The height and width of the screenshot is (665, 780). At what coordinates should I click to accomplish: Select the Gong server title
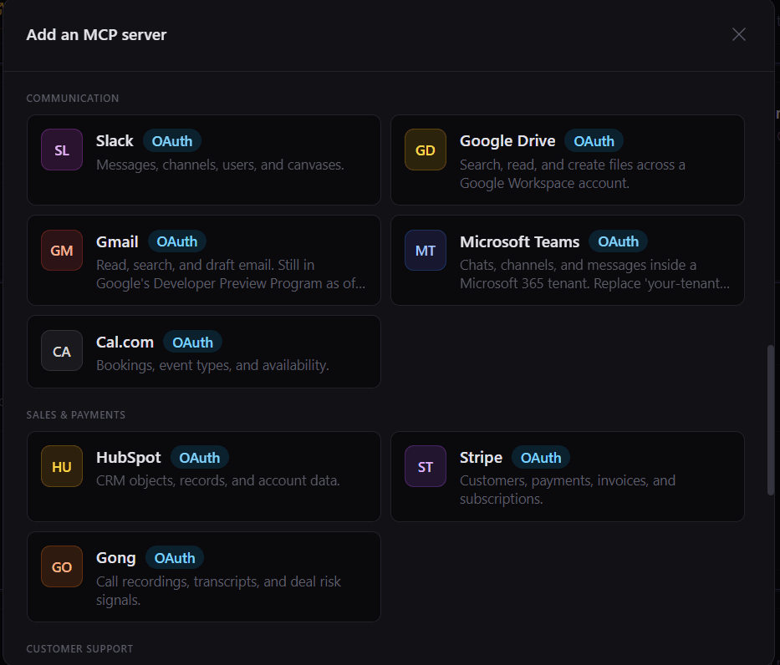coord(116,557)
